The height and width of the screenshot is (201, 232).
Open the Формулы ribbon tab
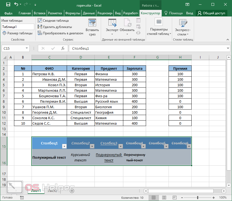[x=73, y=13]
